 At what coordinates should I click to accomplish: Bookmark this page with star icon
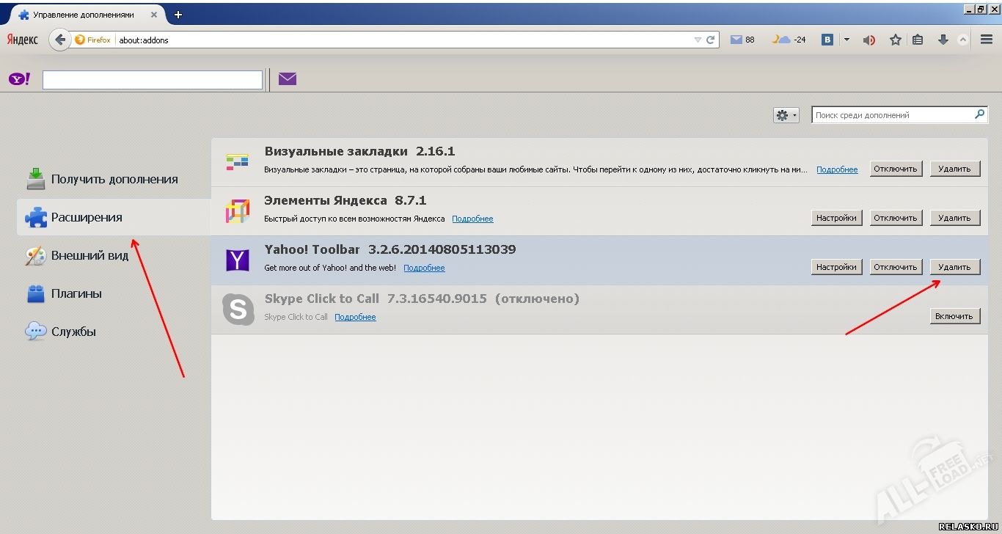pos(896,40)
